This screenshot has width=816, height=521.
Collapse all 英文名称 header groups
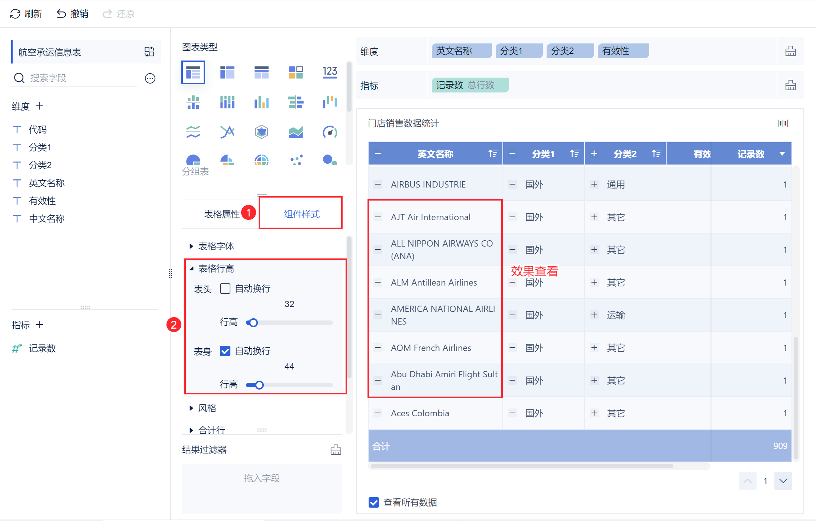point(378,153)
